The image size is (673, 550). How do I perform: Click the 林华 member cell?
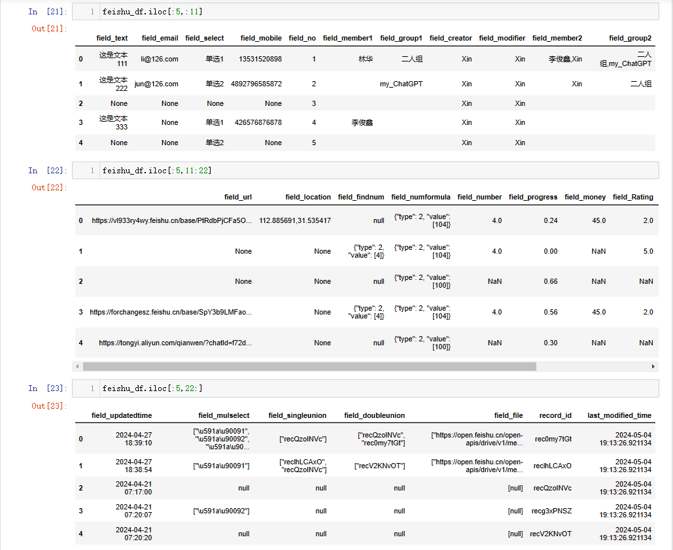[366, 59]
